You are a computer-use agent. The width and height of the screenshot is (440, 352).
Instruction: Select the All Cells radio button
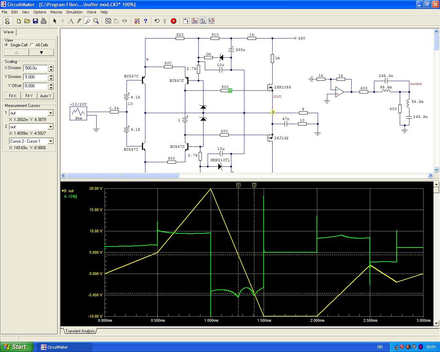click(x=32, y=45)
